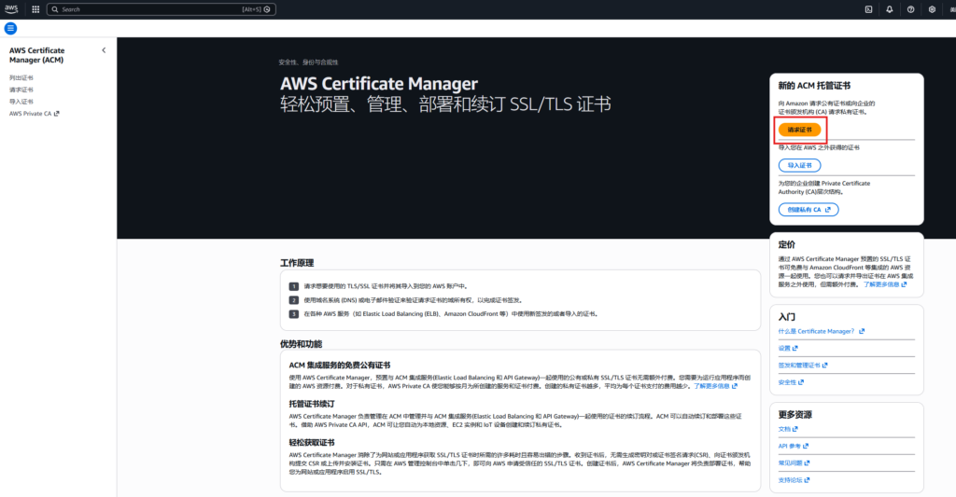Open the settings gear in top bar
The width and height of the screenshot is (956, 497).
(x=932, y=8)
